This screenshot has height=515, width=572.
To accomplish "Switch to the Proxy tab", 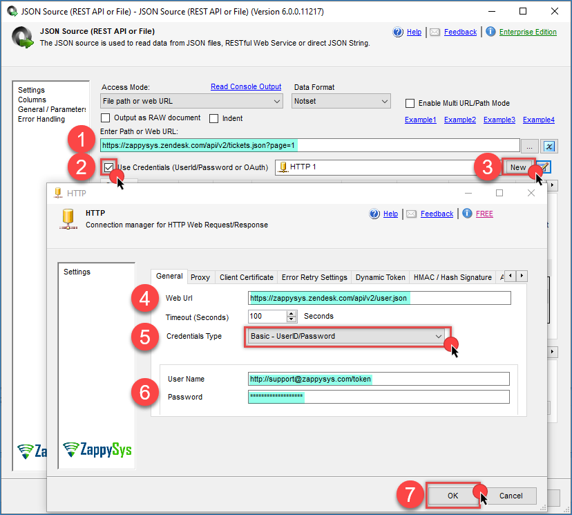I will click(x=200, y=277).
